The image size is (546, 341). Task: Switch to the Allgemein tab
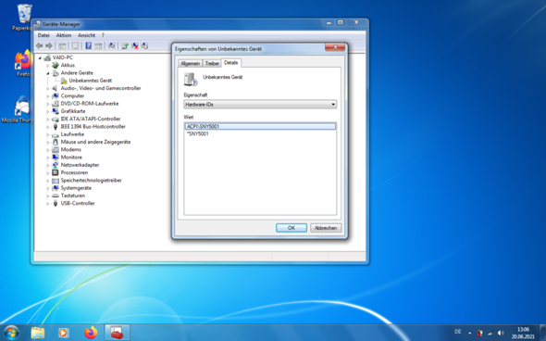pyautogui.click(x=190, y=63)
